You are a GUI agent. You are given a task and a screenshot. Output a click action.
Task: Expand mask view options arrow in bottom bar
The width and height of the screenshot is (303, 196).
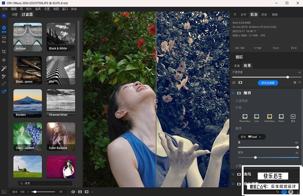92,192
